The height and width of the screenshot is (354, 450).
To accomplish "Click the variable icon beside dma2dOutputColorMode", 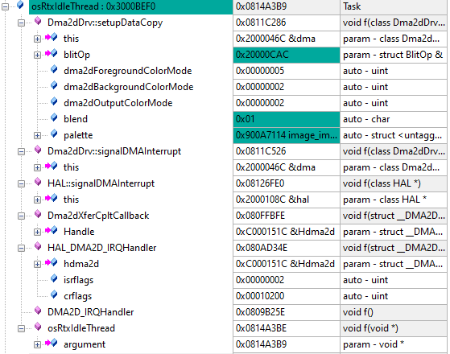I will pos(54,101).
